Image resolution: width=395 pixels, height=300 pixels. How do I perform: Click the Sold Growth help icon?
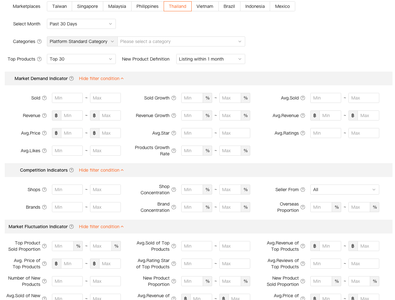click(174, 98)
